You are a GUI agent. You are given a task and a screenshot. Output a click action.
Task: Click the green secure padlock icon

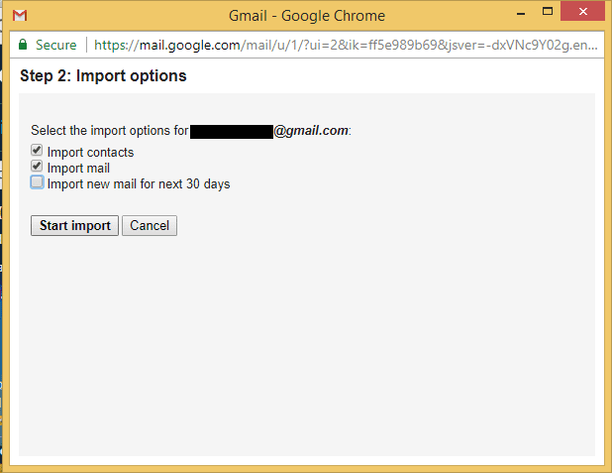coord(23,46)
